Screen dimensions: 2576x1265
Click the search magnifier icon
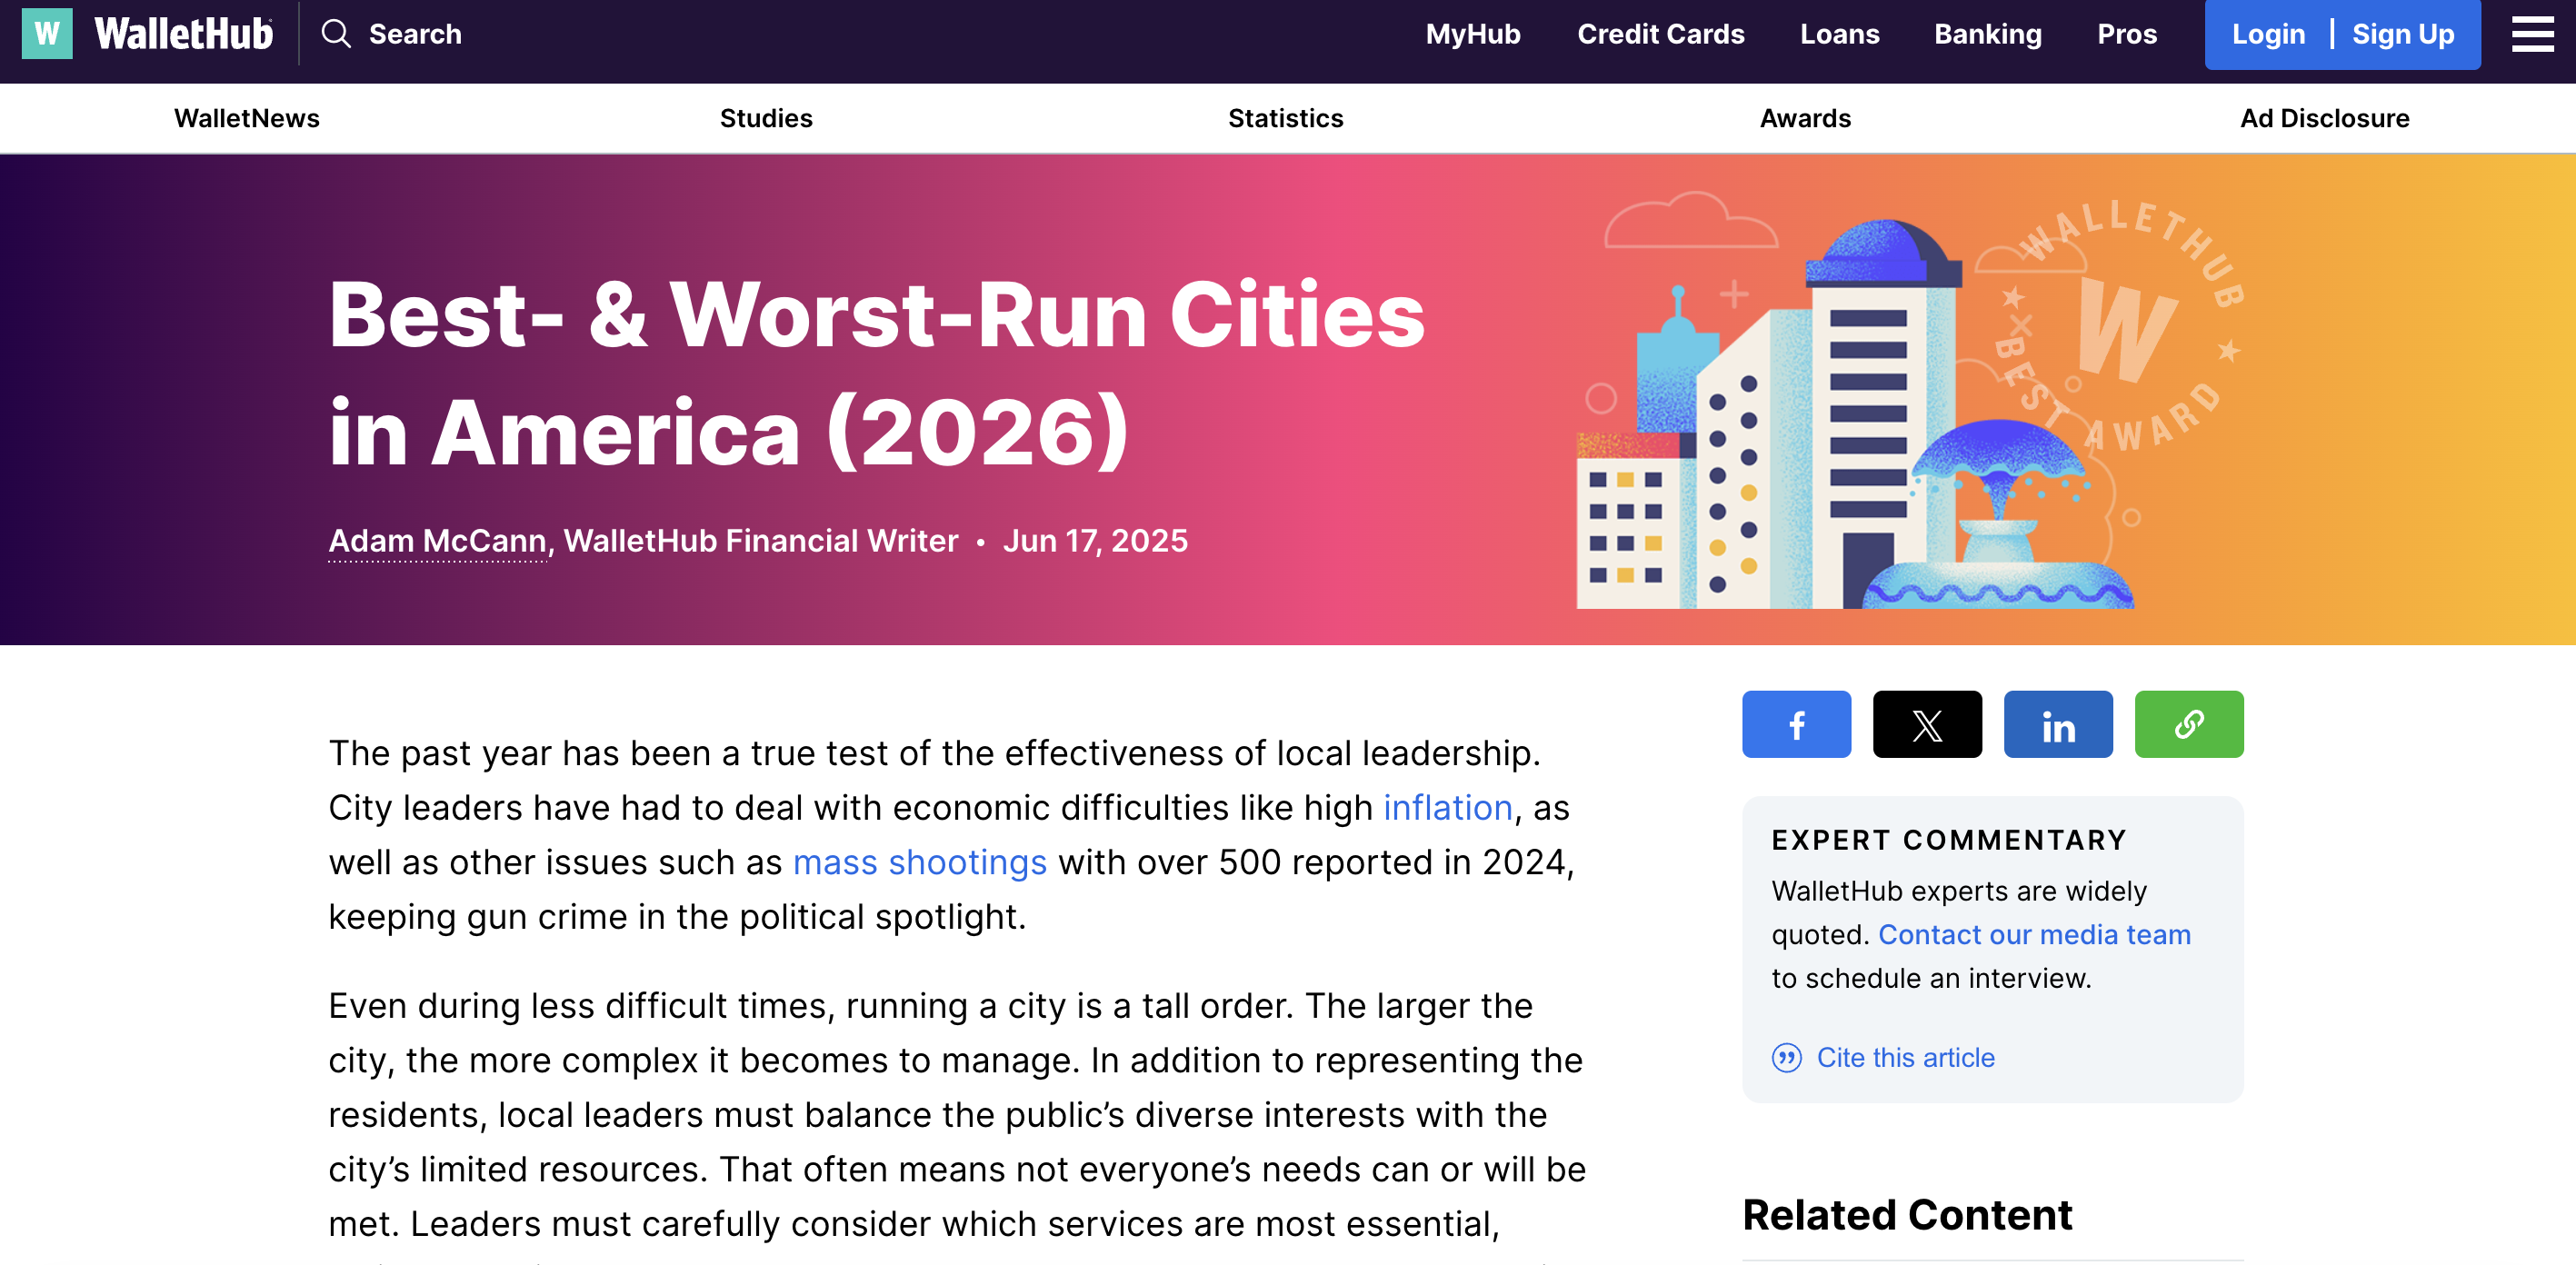[336, 34]
